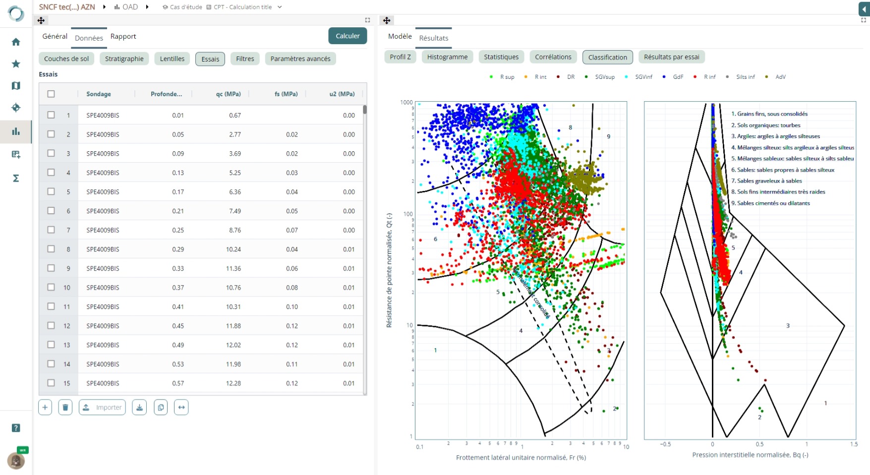Open the map icon in sidebar

click(x=16, y=86)
